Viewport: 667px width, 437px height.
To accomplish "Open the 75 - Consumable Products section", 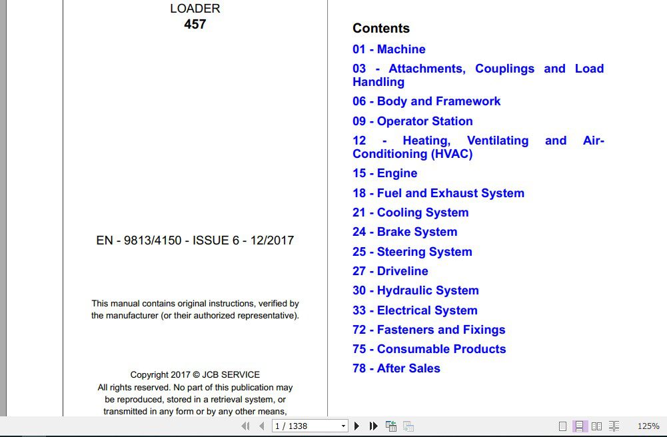I will click(x=429, y=349).
